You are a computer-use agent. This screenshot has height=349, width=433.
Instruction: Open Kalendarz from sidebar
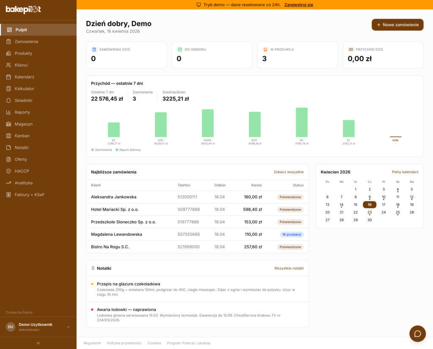tap(38, 77)
